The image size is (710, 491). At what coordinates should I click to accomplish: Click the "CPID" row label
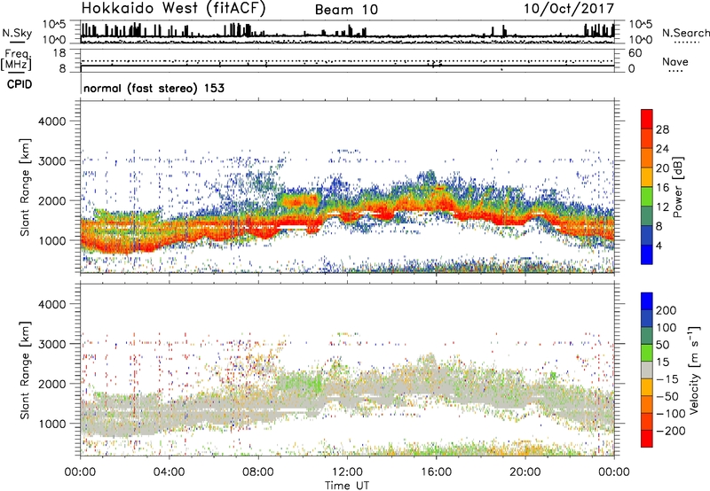click(20, 84)
